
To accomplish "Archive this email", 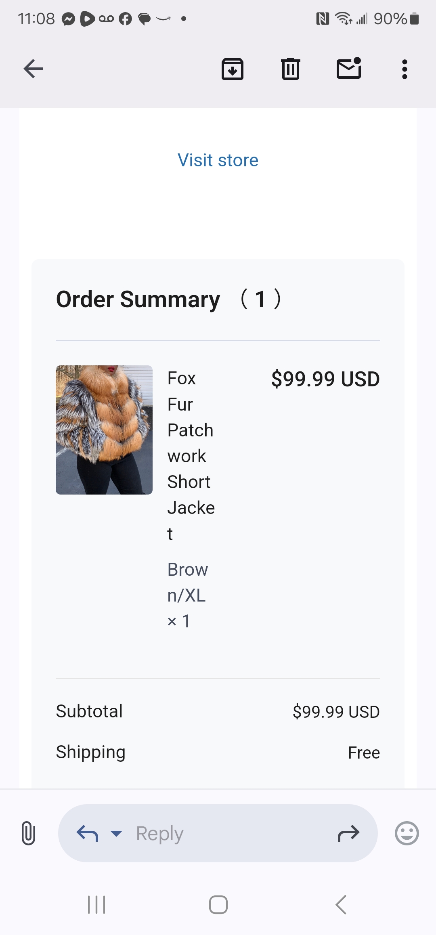I will point(233,69).
